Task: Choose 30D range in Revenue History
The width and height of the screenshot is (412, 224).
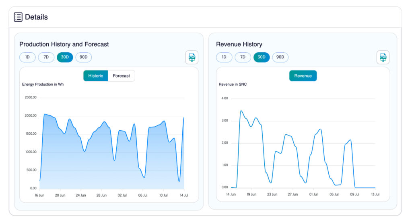Action: (262, 57)
